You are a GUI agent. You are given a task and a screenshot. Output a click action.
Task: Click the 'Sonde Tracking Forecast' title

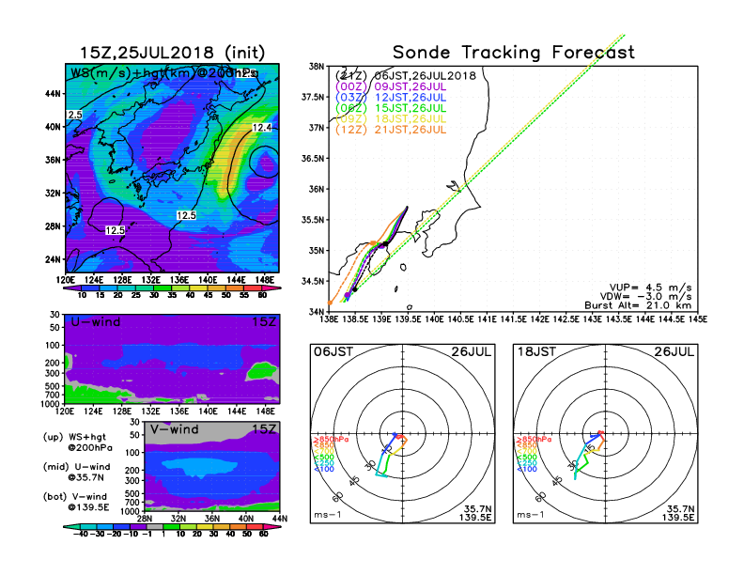[x=514, y=52]
